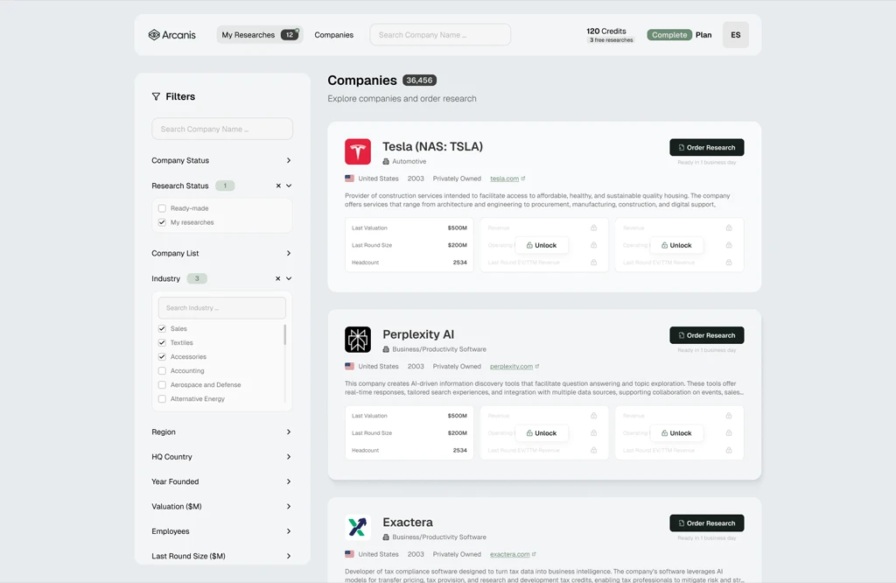Focus the Search Industry field
896x583 pixels.
(x=221, y=308)
